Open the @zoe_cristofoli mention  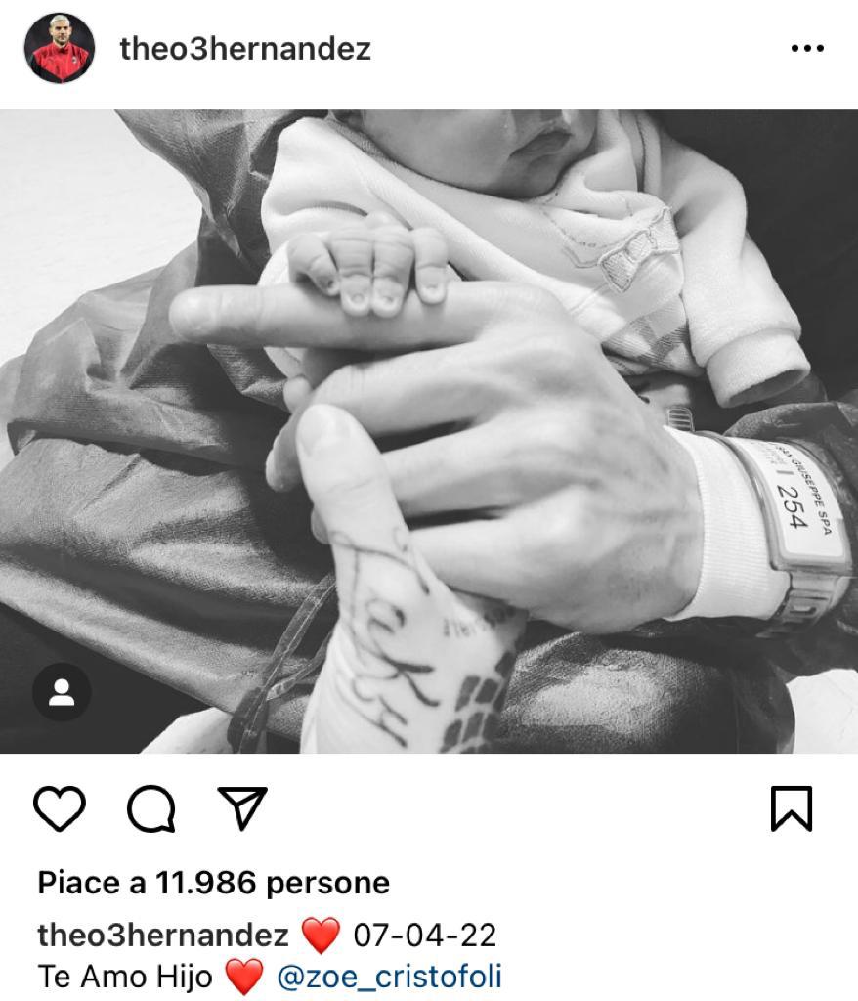point(389,978)
